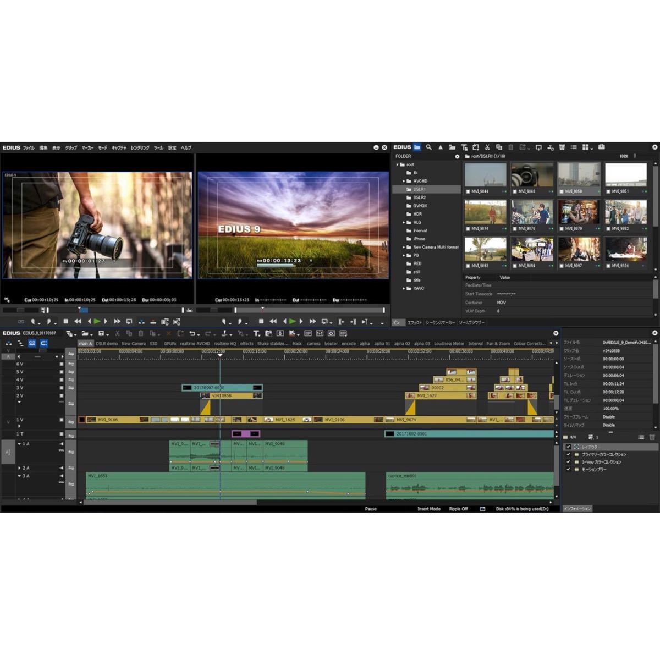Fast-forward in the recorder preview
Image resolution: width=660 pixels, height=660 pixels.
pyautogui.click(x=312, y=321)
